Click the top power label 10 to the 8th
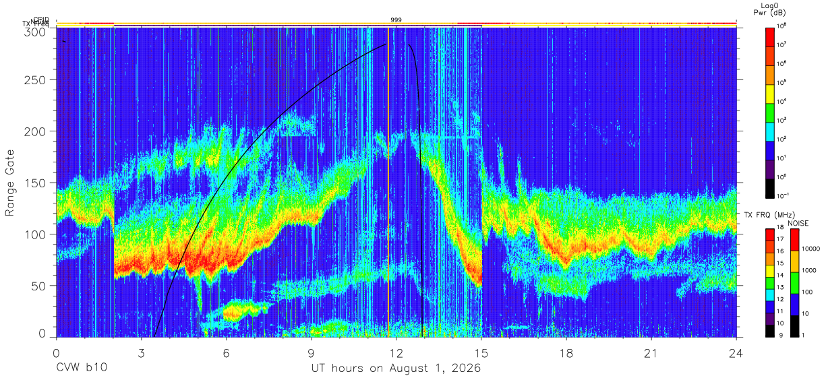This screenshot has width=828, height=382. 783,26
